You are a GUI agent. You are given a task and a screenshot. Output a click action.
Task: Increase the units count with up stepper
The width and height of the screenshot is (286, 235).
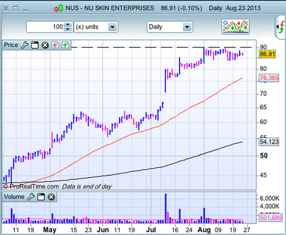pos(67,25)
